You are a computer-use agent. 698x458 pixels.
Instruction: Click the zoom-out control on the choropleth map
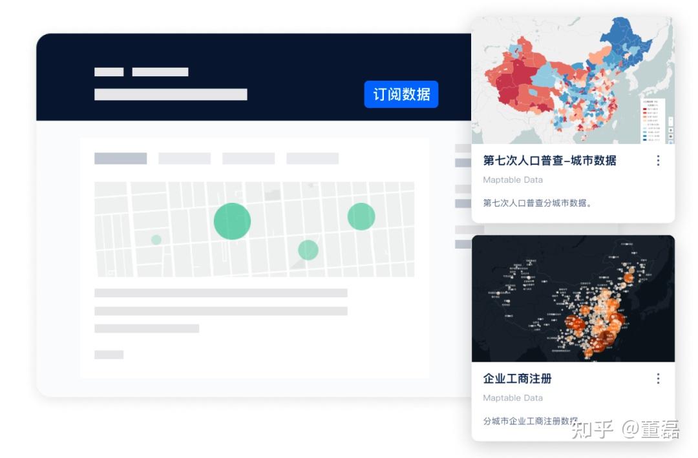[x=671, y=124]
